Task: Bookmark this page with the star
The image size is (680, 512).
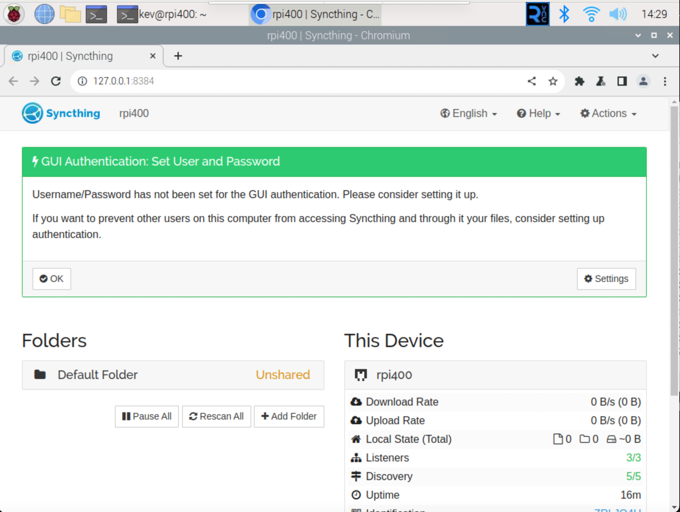Action: click(553, 81)
